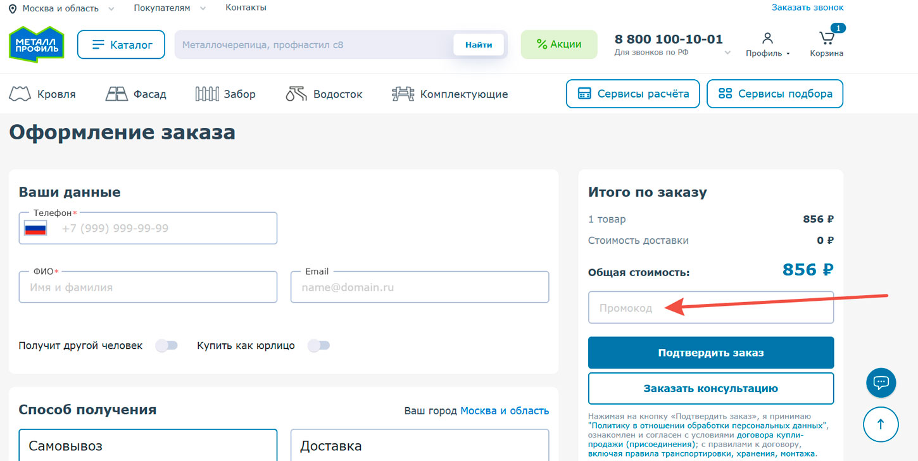Viewport: 918px width, 461px height.
Task: Click the Общая стоимость 856 ₽ total
Action: tap(808, 270)
